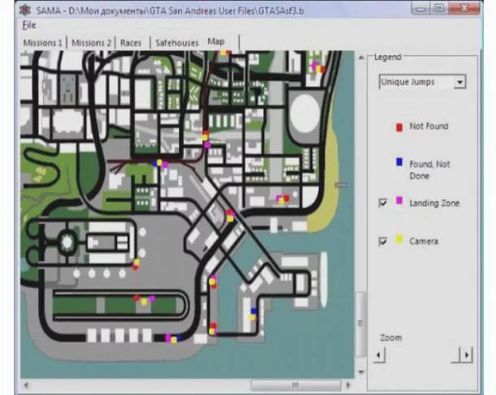
Task: Maximize the SAMA window
Action: pos(439,8)
